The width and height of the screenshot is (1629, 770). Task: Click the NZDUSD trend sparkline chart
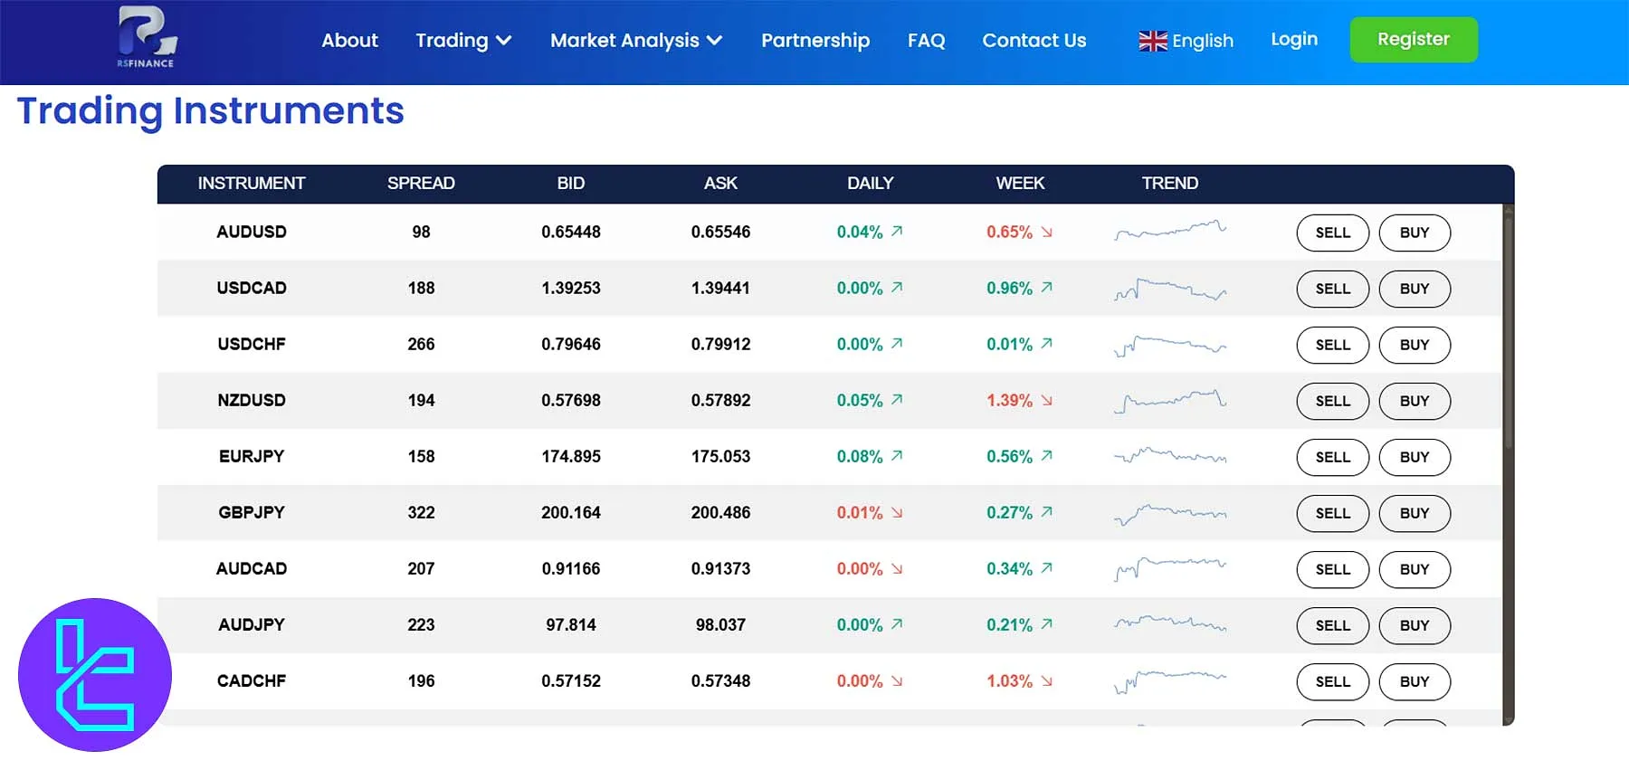click(x=1169, y=400)
